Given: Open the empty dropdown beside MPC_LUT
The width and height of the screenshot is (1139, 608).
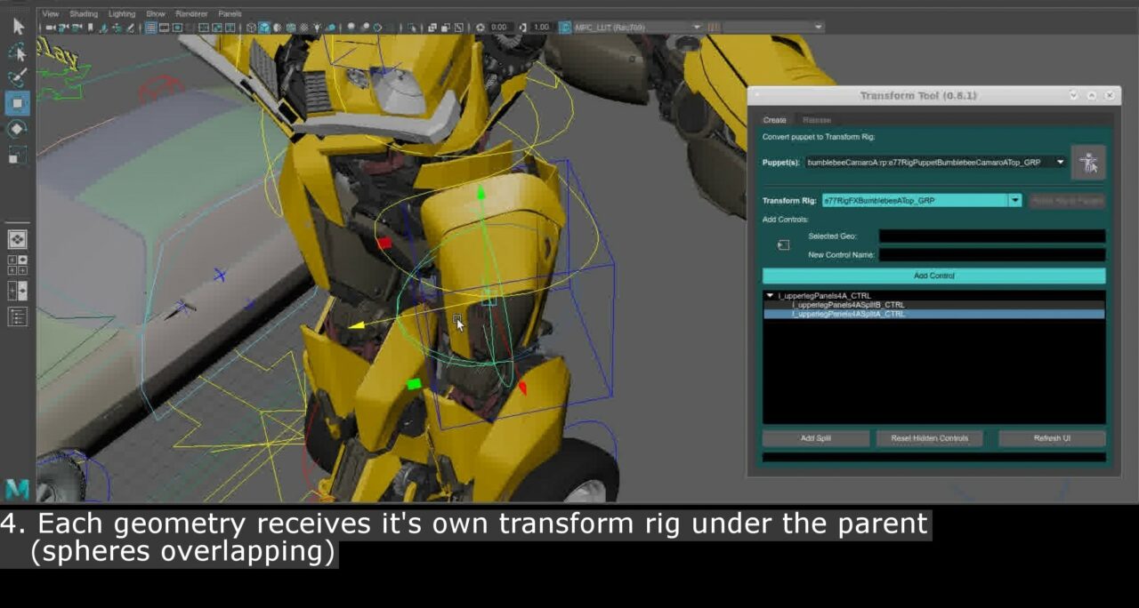Looking at the screenshot, I should point(773,28).
